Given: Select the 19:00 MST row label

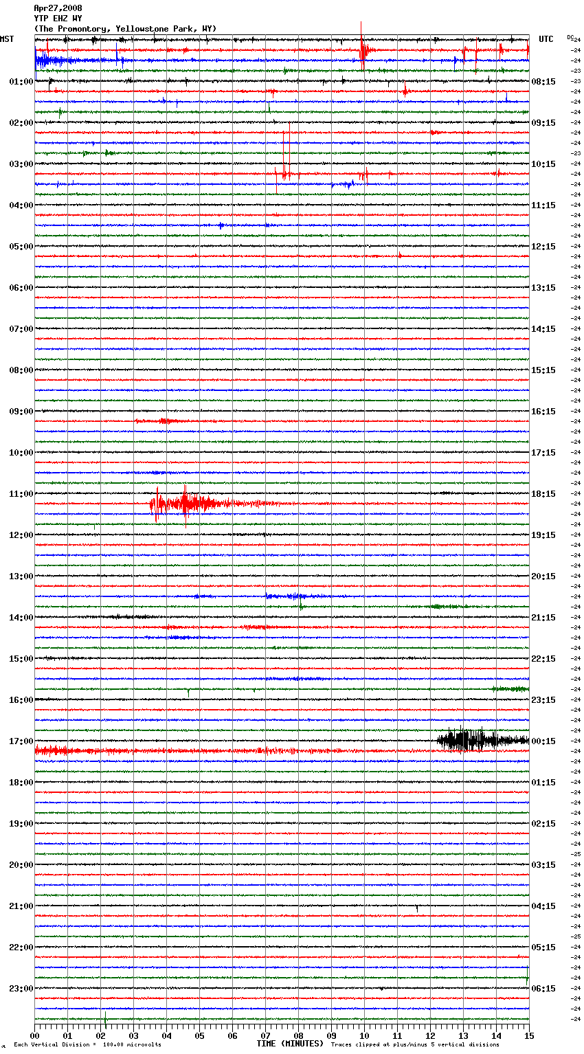Looking at the screenshot, I should tap(21, 824).
